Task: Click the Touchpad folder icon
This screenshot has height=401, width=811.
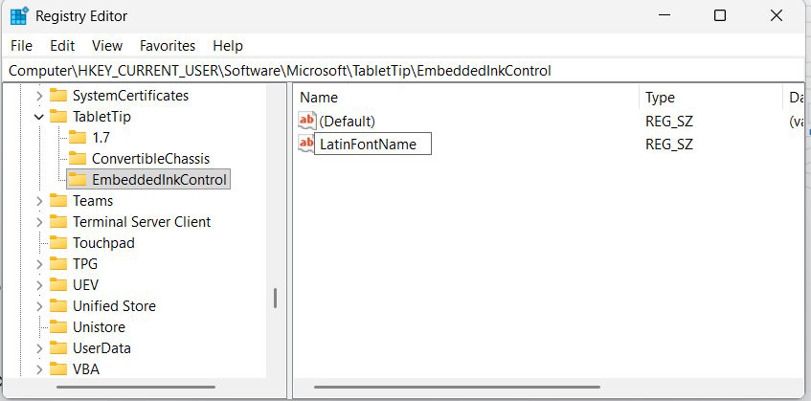Action: [58, 242]
